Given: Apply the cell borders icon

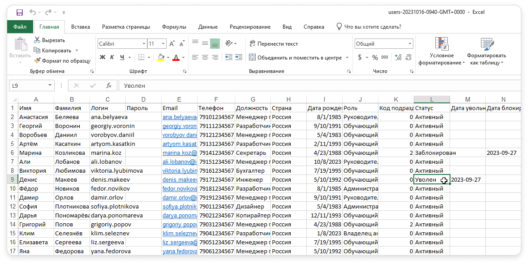Looking at the screenshot, I should (142, 58).
